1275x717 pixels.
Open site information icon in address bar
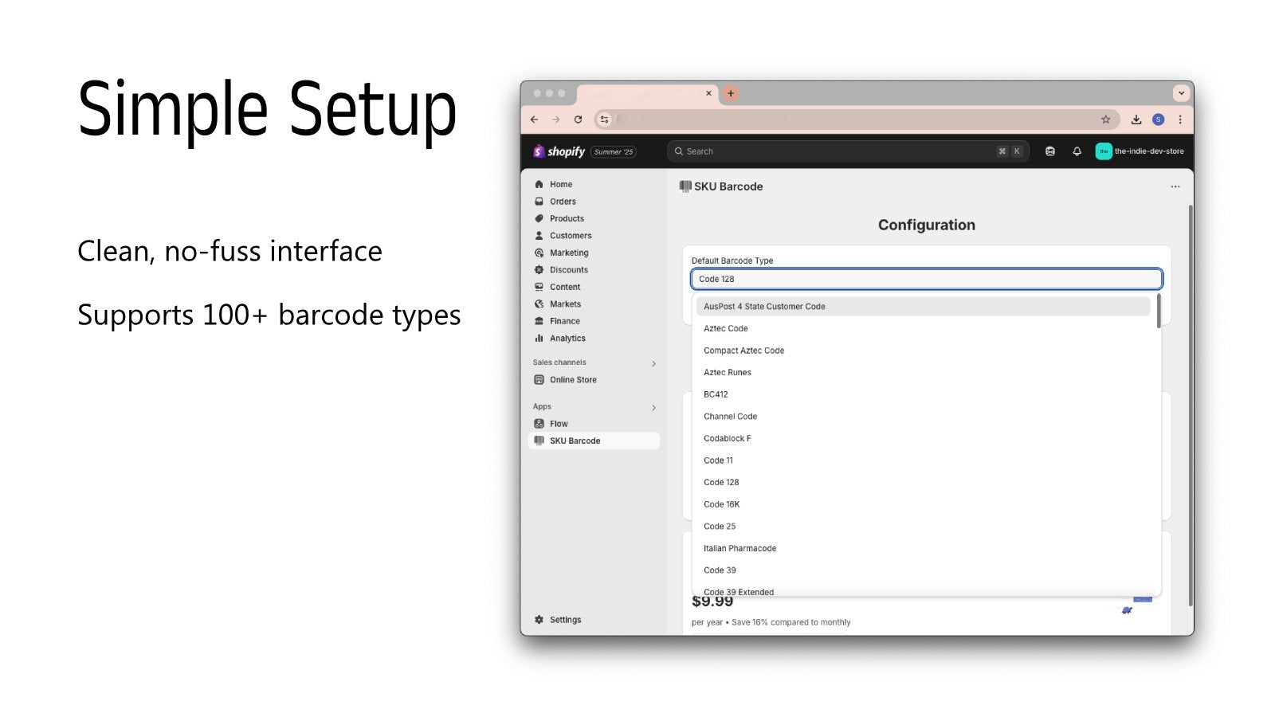pyautogui.click(x=604, y=119)
